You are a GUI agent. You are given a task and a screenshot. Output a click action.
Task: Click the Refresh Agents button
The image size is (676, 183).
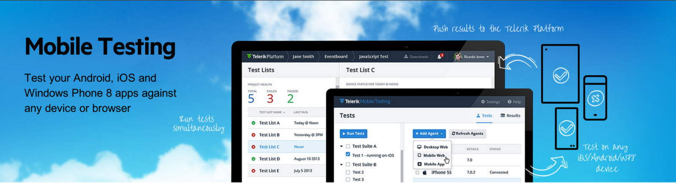(x=467, y=134)
